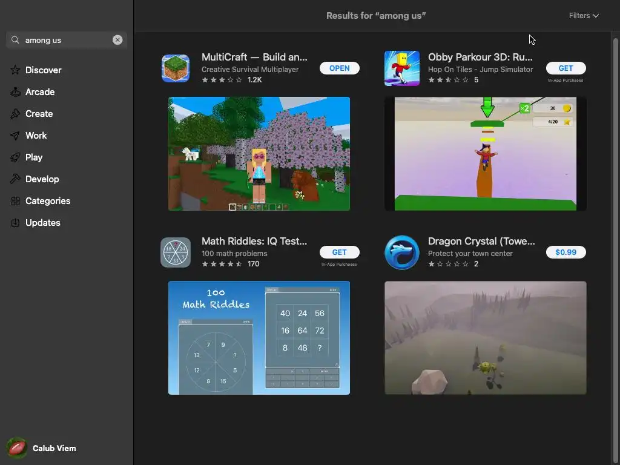Open Dragon Crystal title link
The width and height of the screenshot is (620, 465).
481,241
